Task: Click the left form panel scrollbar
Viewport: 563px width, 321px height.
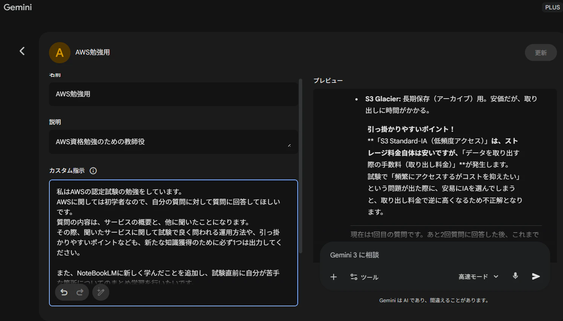Action: pyautogui.click(x=300, y=166)
